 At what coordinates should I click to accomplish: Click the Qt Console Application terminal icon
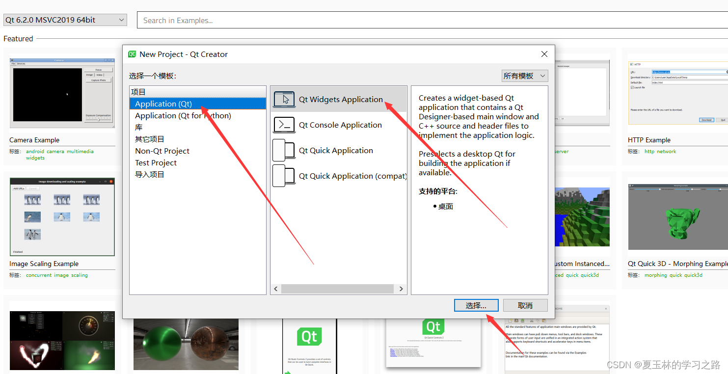[284, 125]
